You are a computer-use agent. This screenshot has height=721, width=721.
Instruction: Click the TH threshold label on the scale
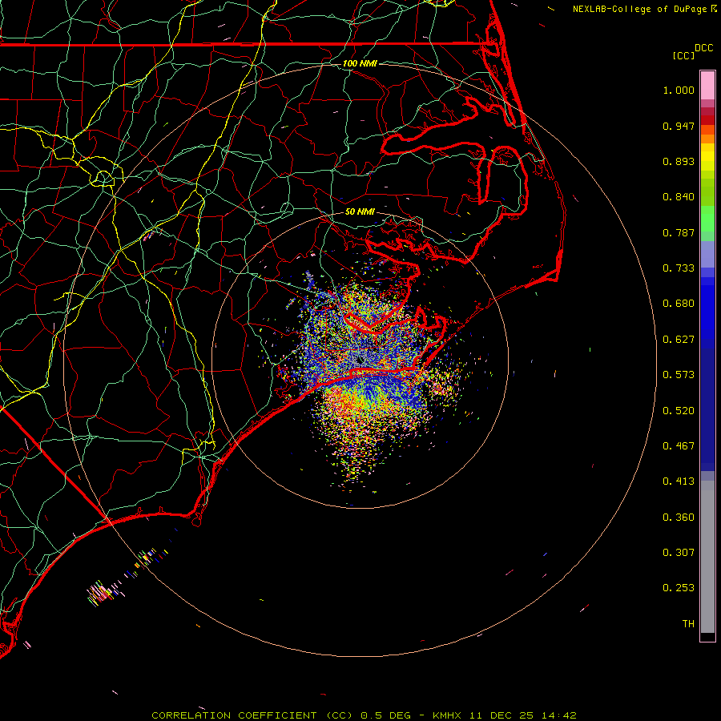[688, 624]
